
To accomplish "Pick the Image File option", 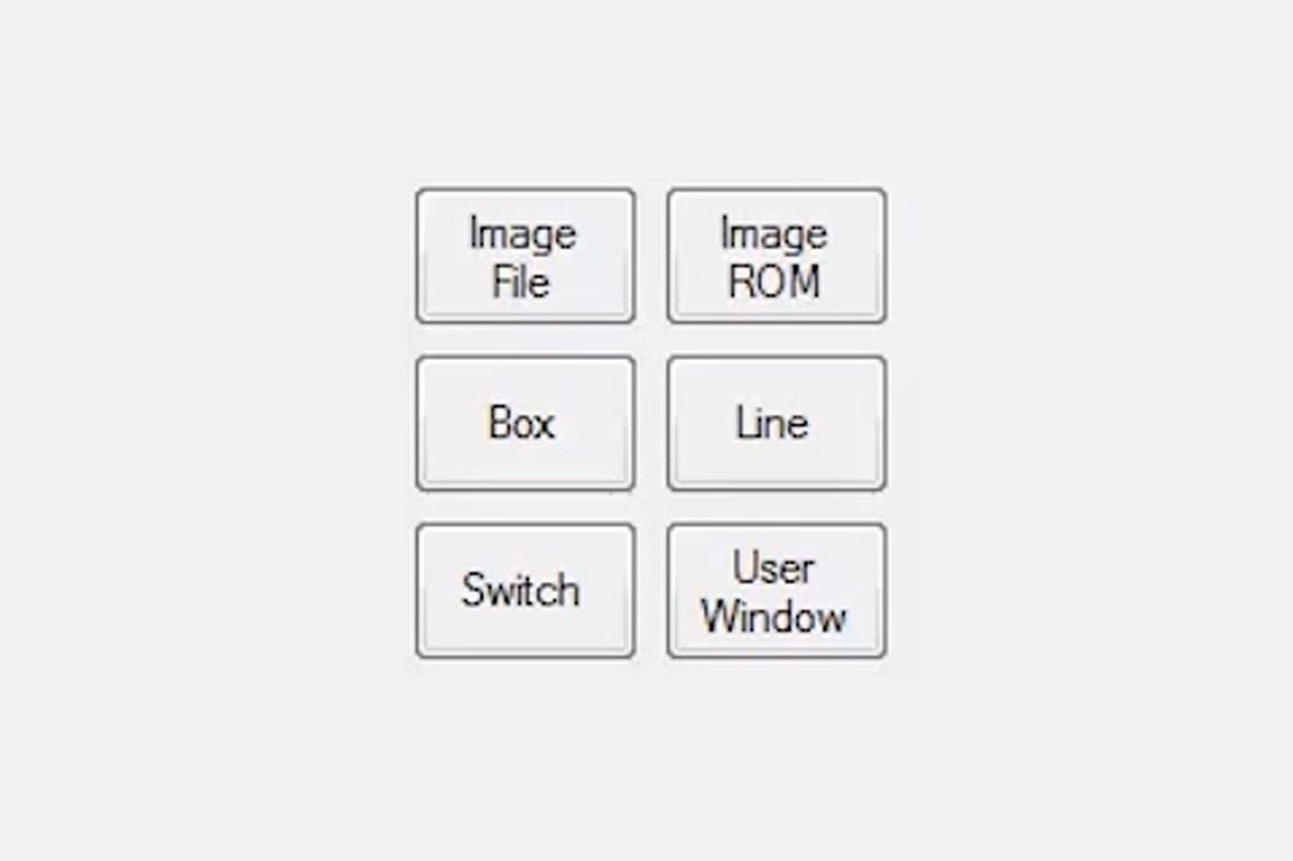I will pyautogui.click(x=525, y=256).
